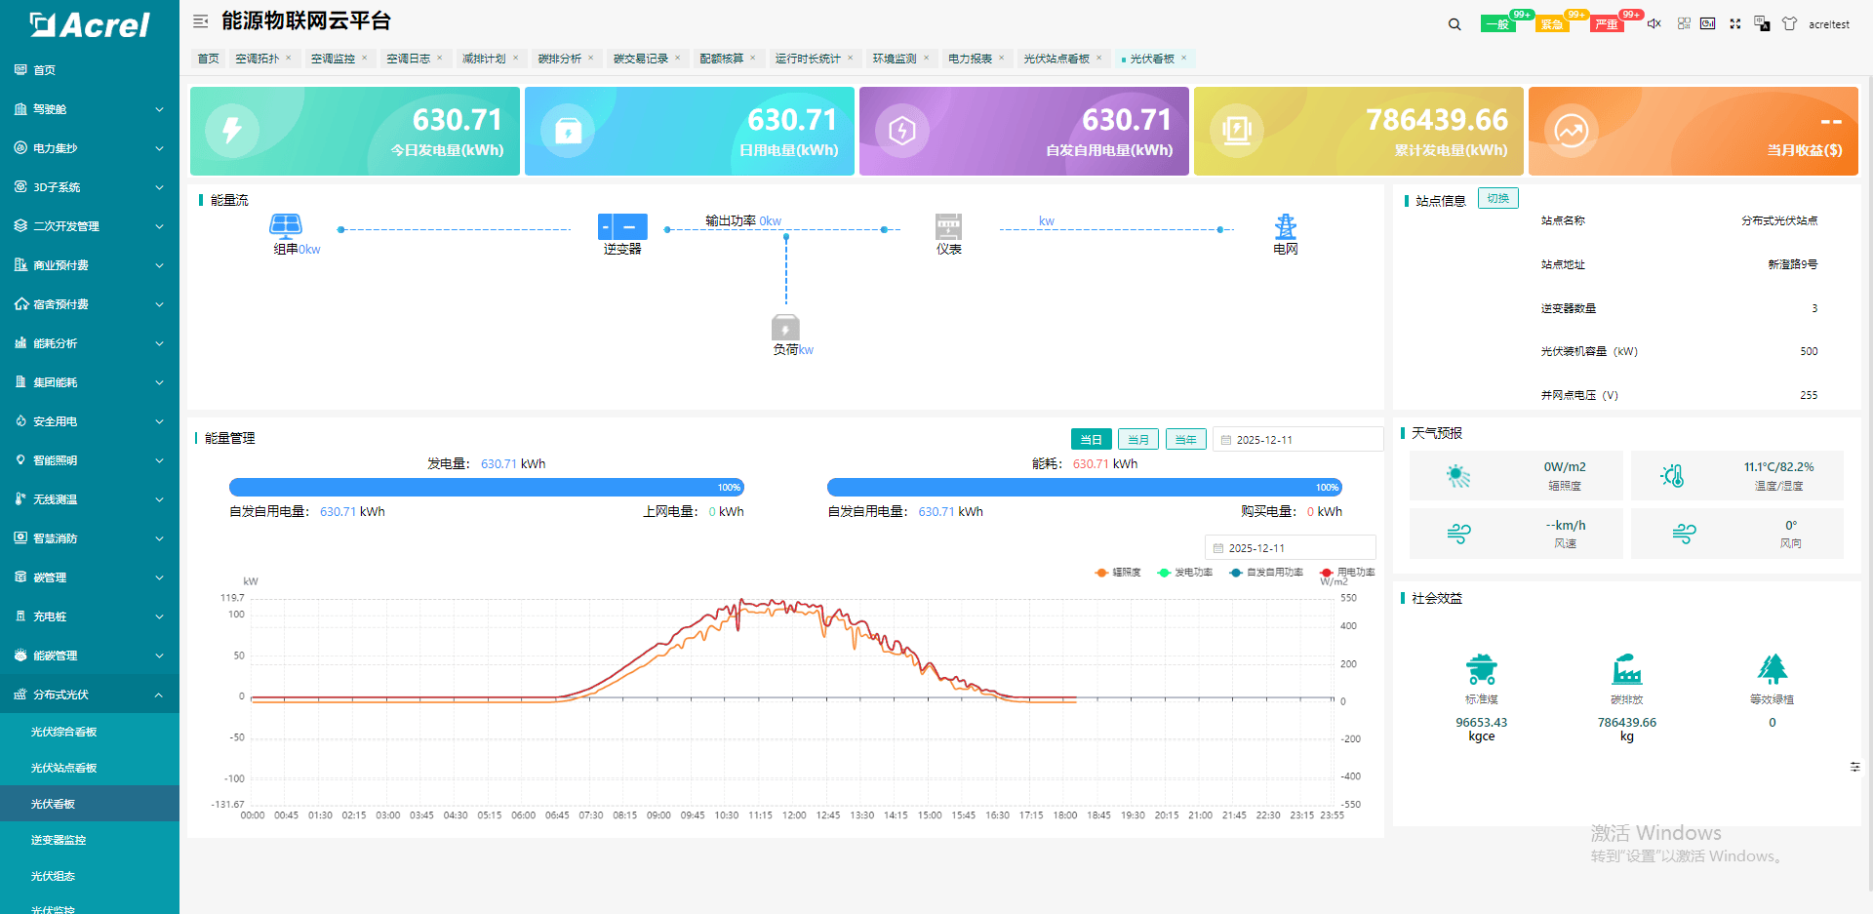Viewport: 1873px width, 914px height.
Task: Enter fullscreen mode using the expand icon
Action: point(1735,23)
